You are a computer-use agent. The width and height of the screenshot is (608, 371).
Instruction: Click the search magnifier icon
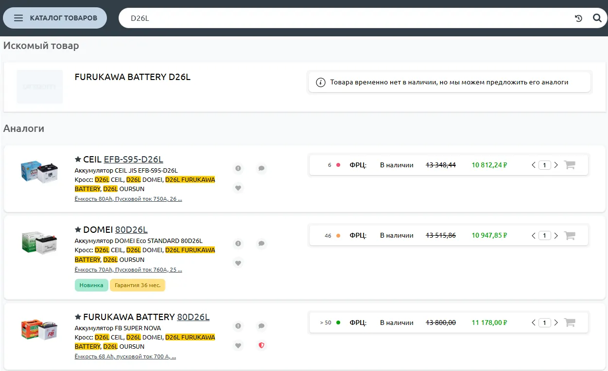[597, 18]
